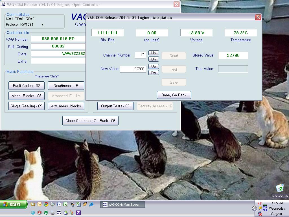
Task: Open the Recycle Bin on desktop
Action: (x=280, y=191)
